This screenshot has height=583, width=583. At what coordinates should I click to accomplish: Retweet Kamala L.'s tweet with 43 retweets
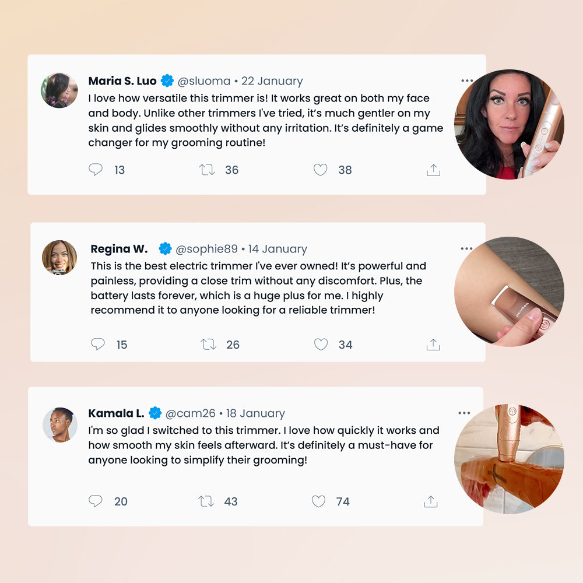point(206,501)
